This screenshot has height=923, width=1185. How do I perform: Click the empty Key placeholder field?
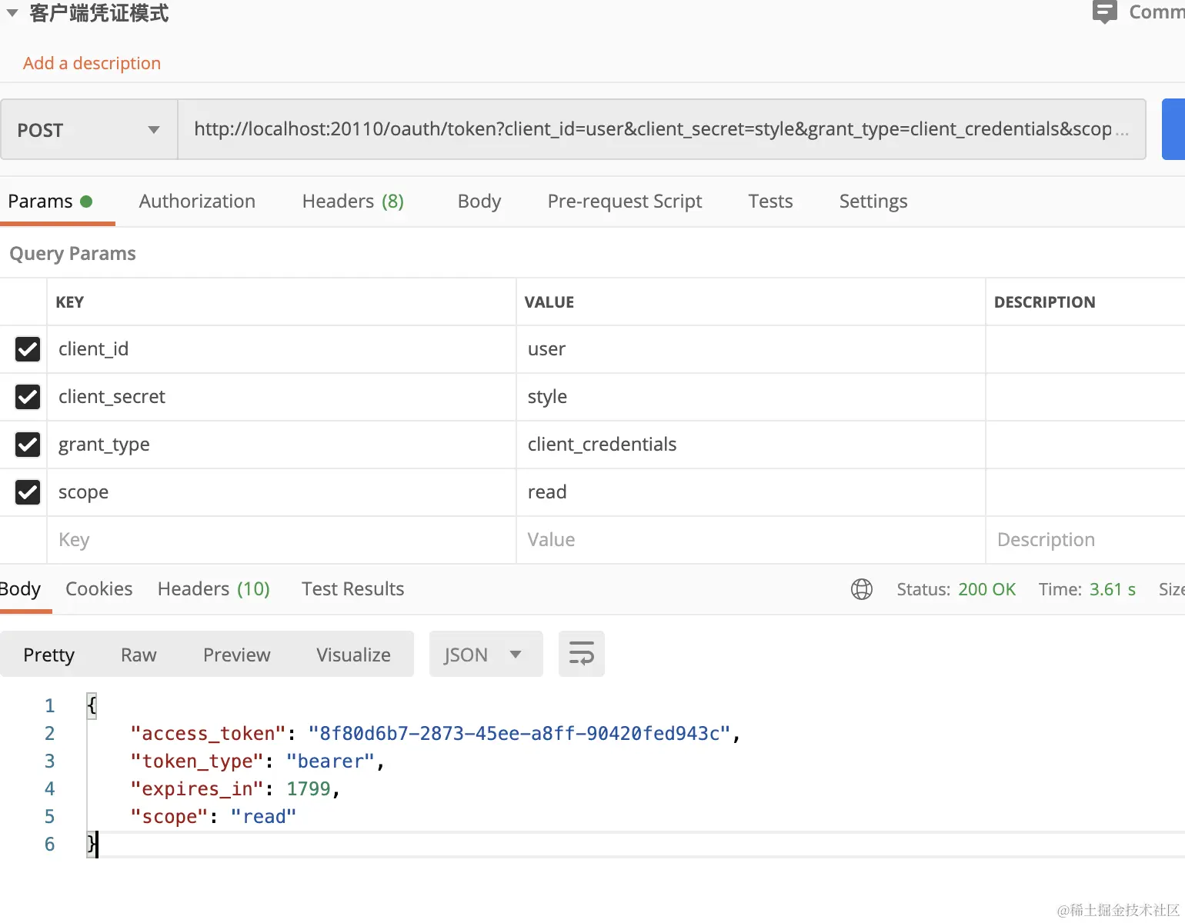281,540
